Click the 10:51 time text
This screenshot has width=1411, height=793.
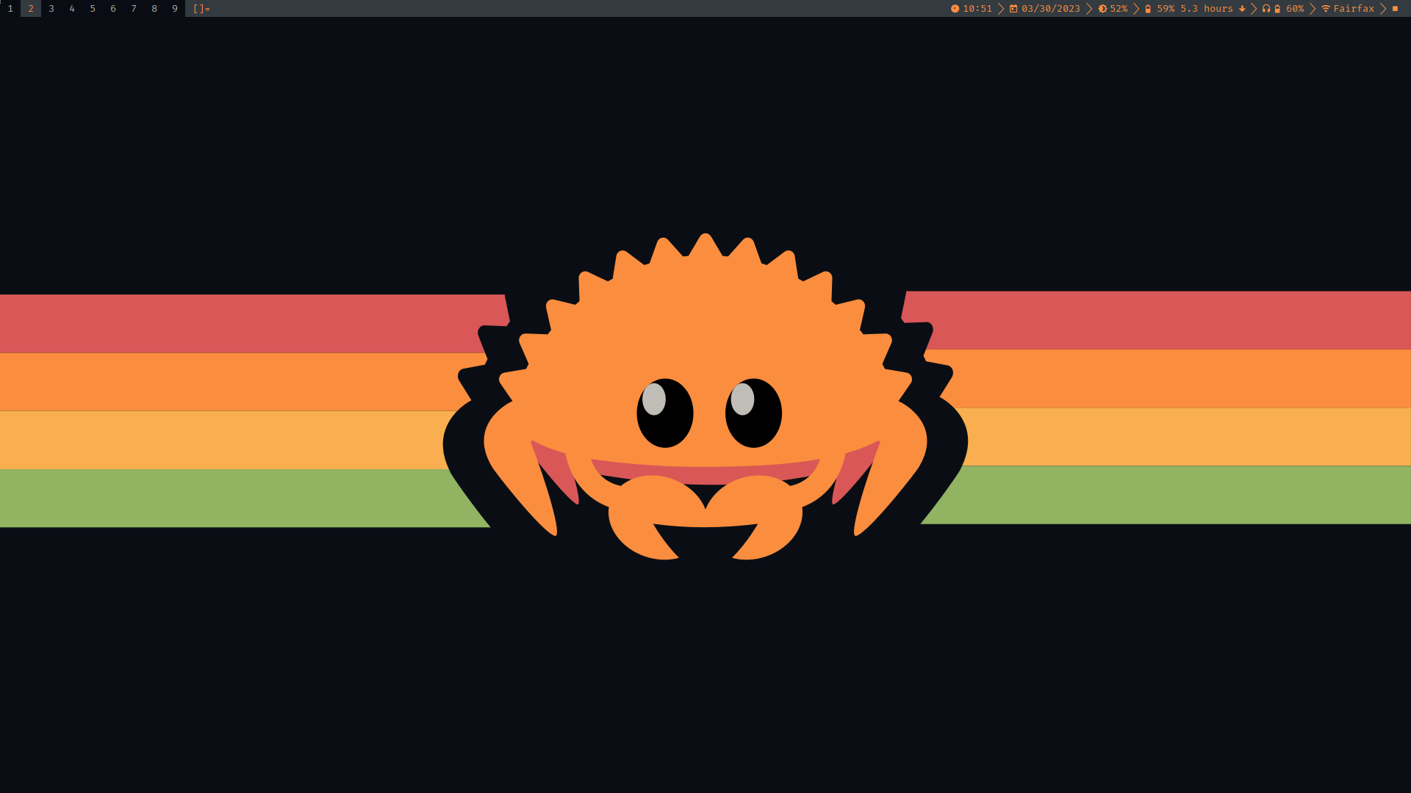[x=977, y=9]
